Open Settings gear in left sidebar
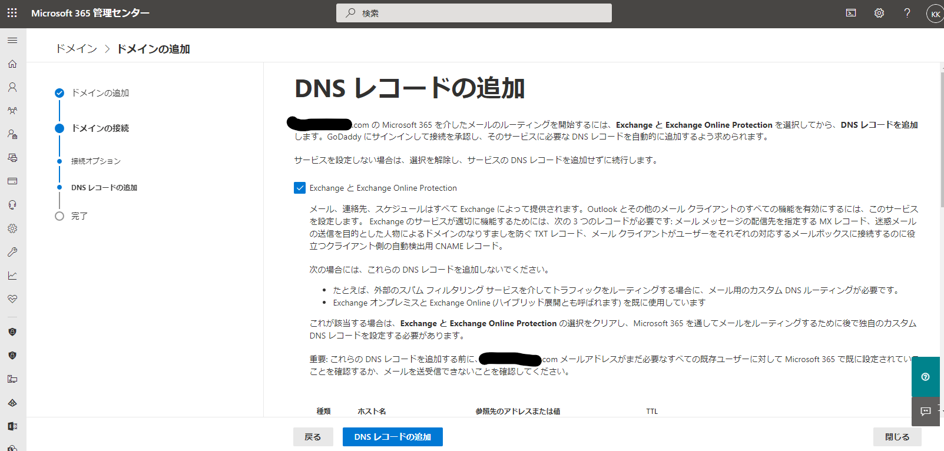Viewport: 944px width, 451px height. coord(12,228)
